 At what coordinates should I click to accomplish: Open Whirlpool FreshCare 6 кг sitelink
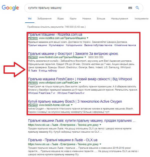[71, 93]
